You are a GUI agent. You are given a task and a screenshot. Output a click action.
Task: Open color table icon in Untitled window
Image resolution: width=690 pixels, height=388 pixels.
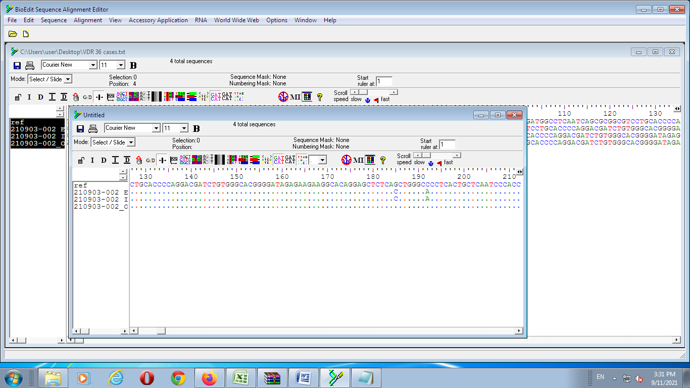pyautogui.click(x=370, y=160)
